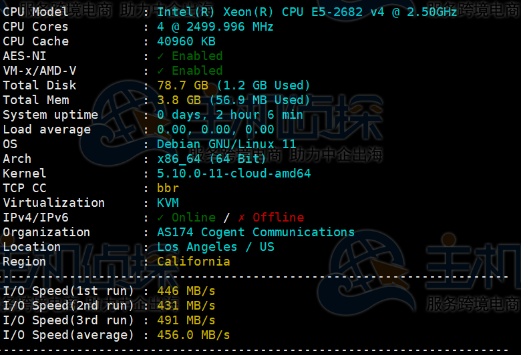Image resolution: width=521 pixels, height=355 pixels.
Task: Click the VM-x/AMD-V label
Action: 39,71
